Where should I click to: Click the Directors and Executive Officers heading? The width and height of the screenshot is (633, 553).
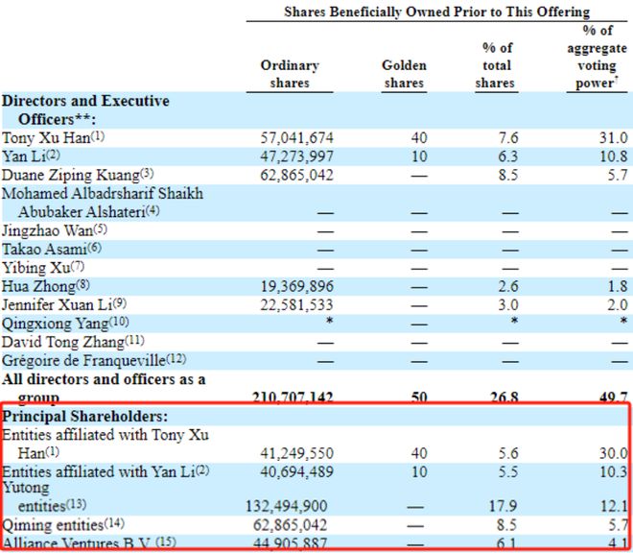tap(85, 110)
